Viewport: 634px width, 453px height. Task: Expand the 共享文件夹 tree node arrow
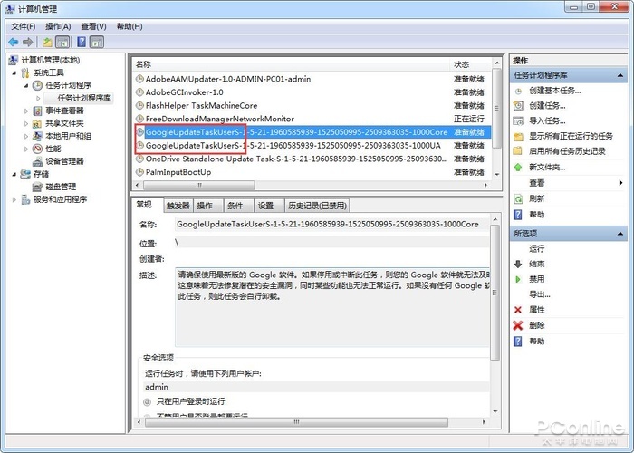26,123
